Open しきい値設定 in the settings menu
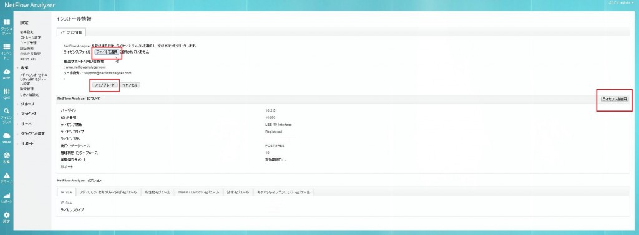 (x=29, y=95)
